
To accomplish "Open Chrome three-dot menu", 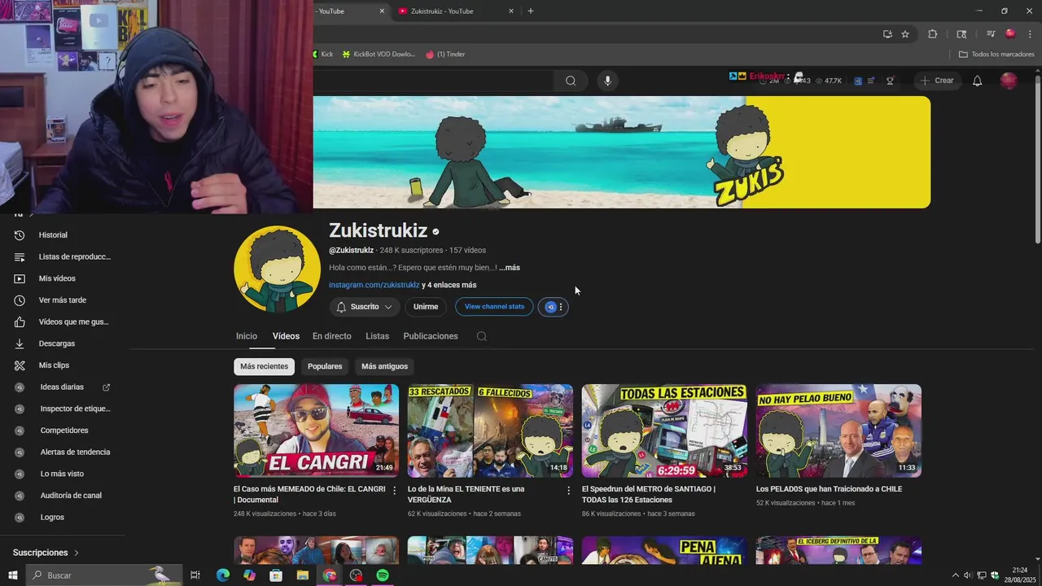I will point(1031,34).
